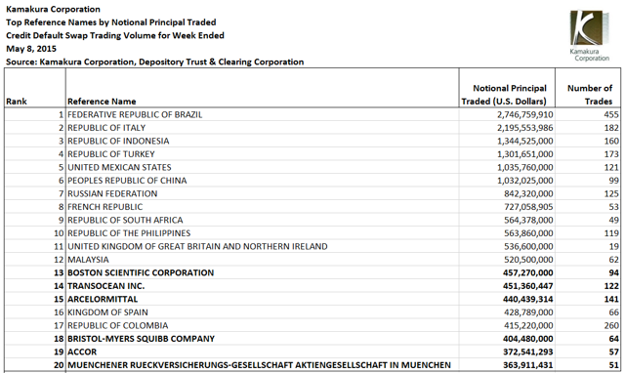Viewport: 625px width, 373px height.
Task: Select Brazil's notional value 2,746,759,910
Action: (525, 115)
